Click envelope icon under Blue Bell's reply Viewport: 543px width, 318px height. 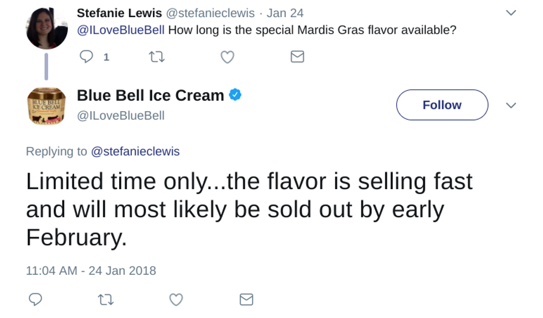tap(246, 299)
